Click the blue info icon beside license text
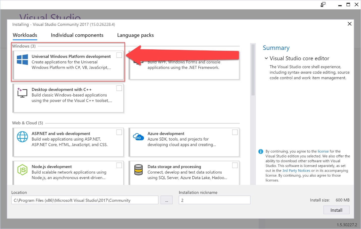Screen dimensions: 361x229 [x=261, y=151]
